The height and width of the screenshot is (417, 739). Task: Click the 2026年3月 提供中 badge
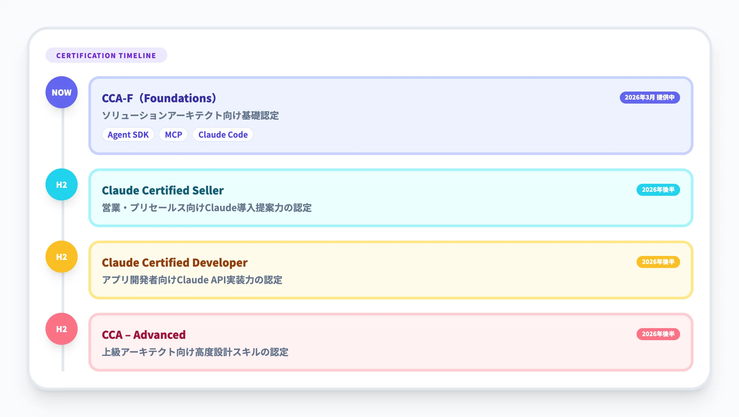pyautogui.click(x=650, y=98)
